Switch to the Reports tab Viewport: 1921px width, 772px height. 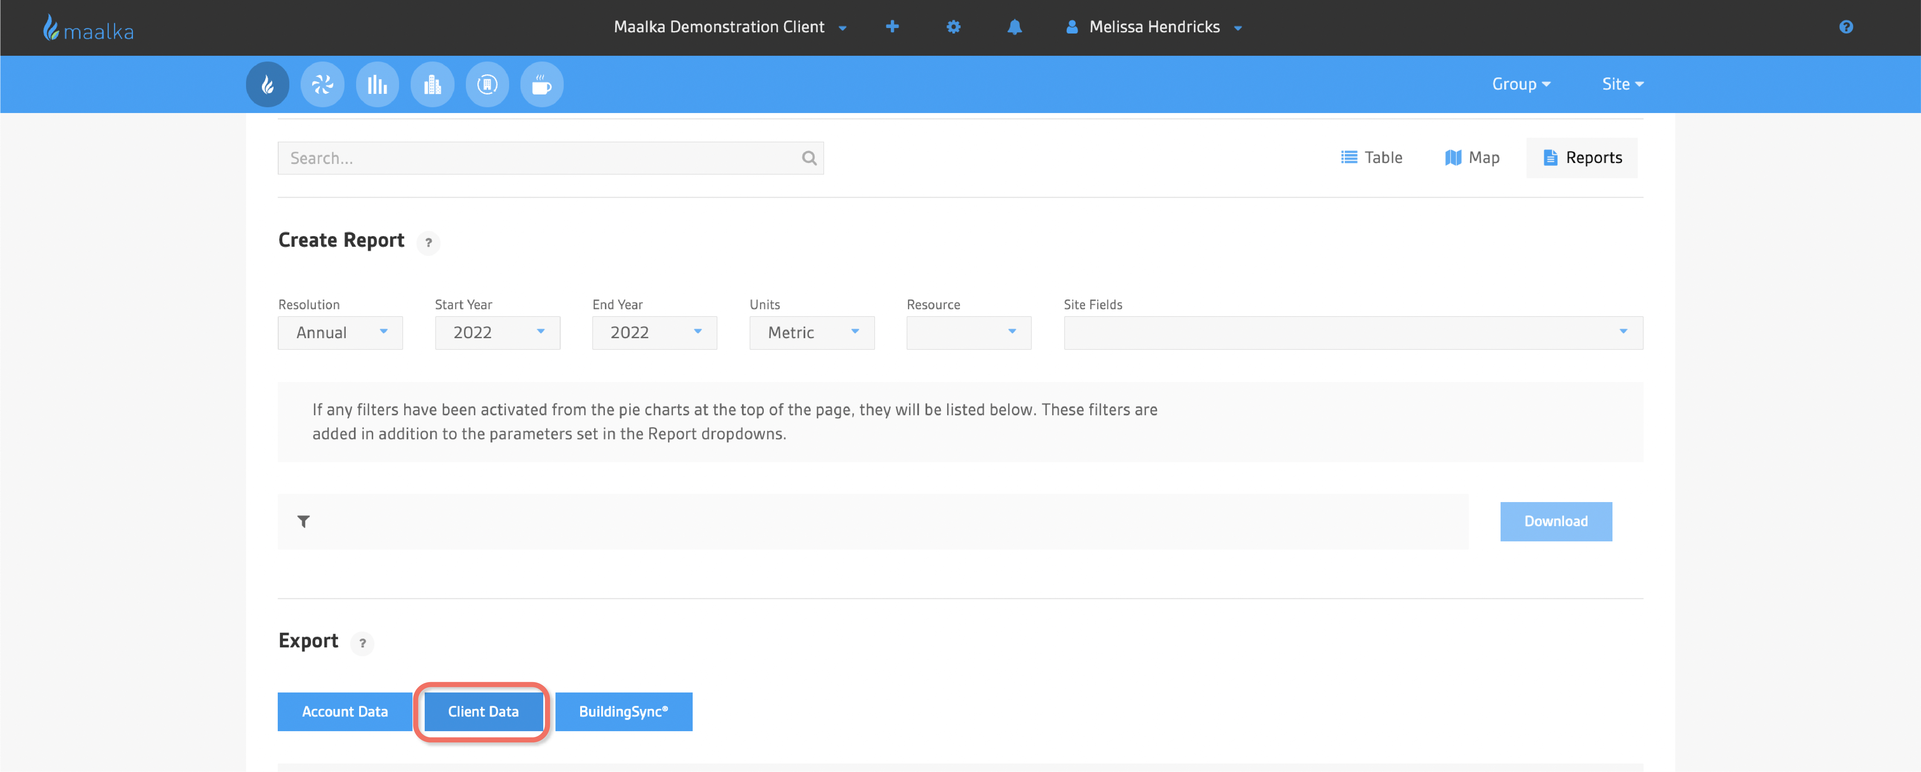tap(1582, 158)
